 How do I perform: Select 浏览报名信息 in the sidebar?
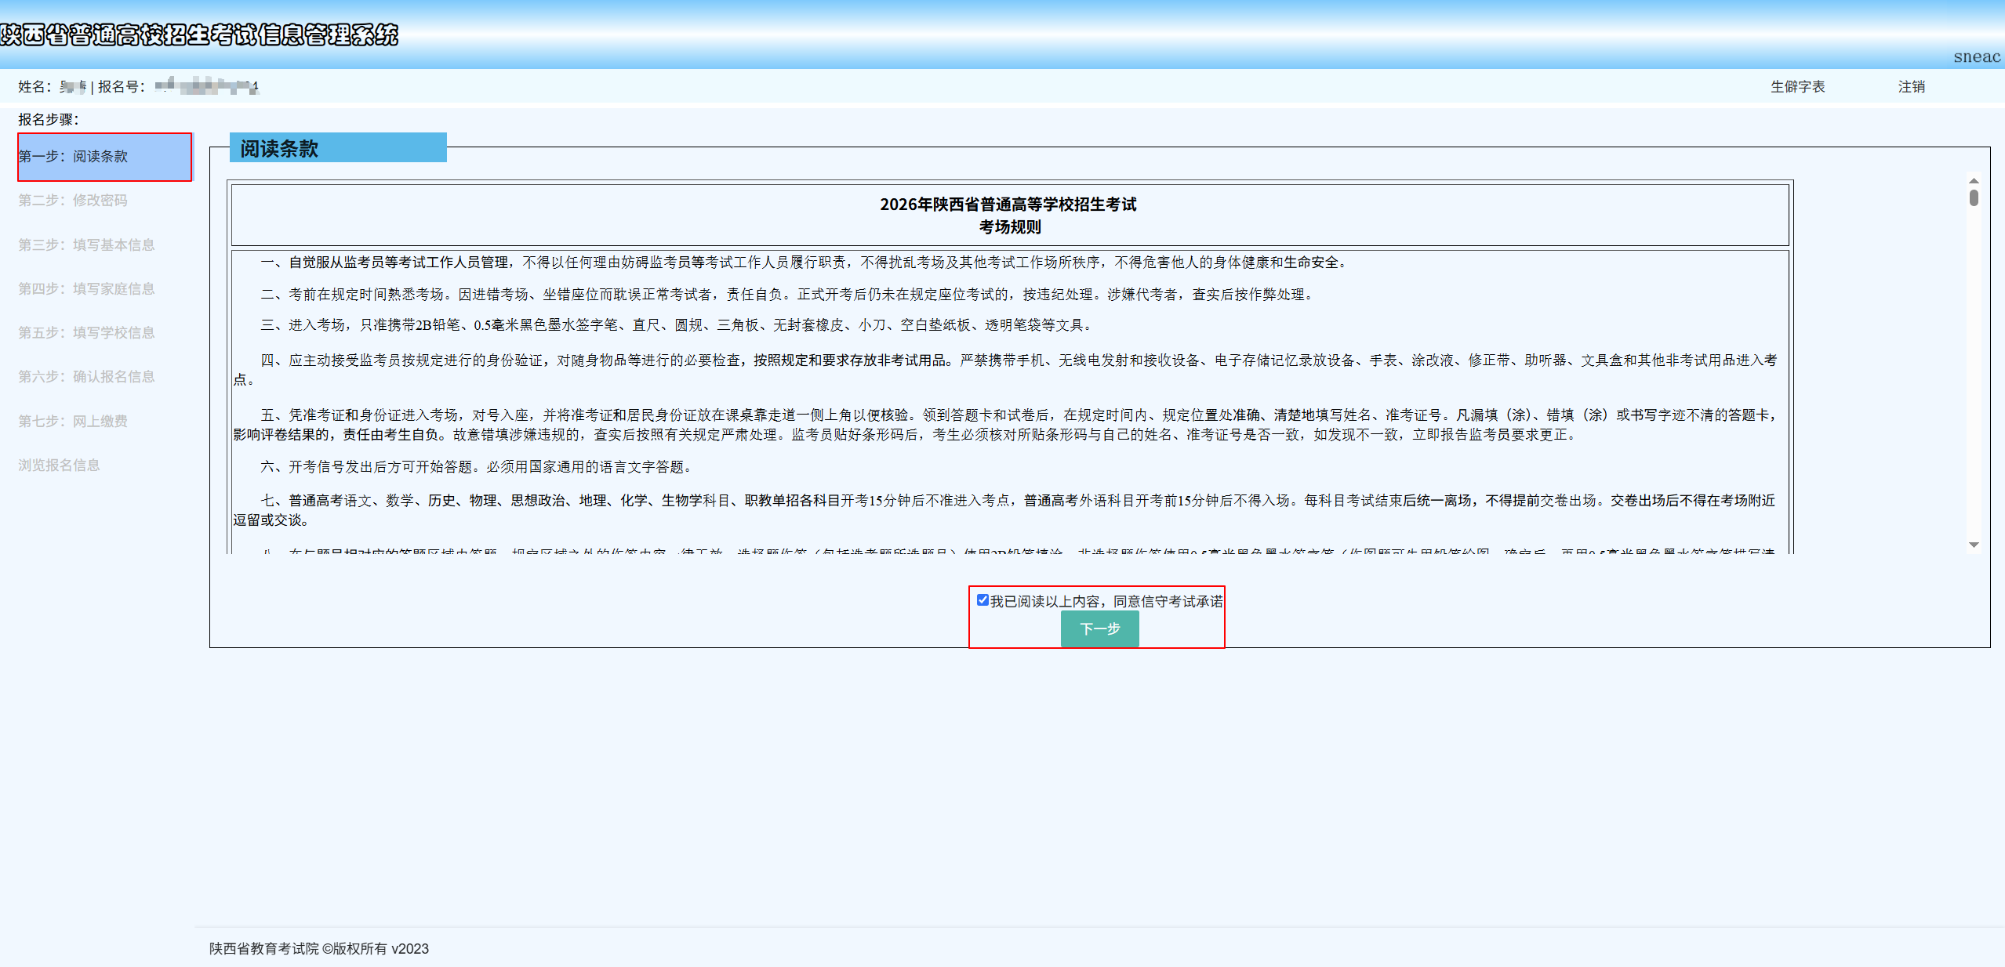click(x=59, y=465)
